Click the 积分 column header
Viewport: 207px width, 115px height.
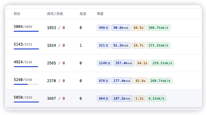pyautogui.click(x=17, y=14)
